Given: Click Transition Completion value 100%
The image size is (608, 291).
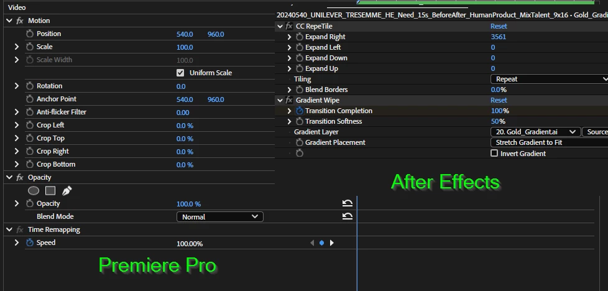Looking at the screenshot, I should (500, 111).
